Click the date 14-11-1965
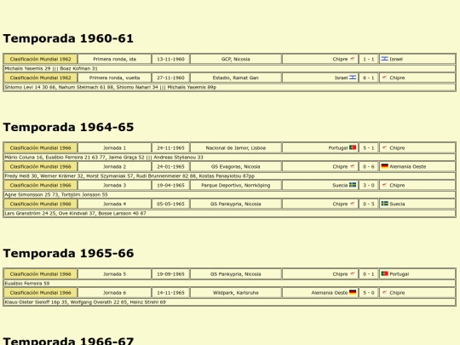The width and height of the screenshot is (460, 345). (x=170, y=293)
